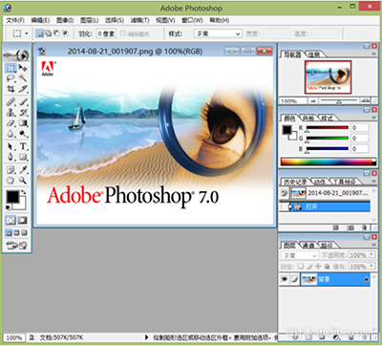This screenshot has width=382, height=346.
Task: Select the Rectangular Marquee tool
Action: tap(11, 68)
